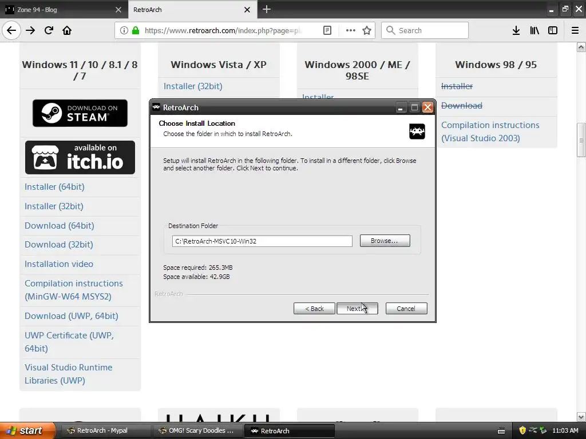586x439 pixels.
Task: Click the Download on Steam badge
Action: [x=80, y=113]
